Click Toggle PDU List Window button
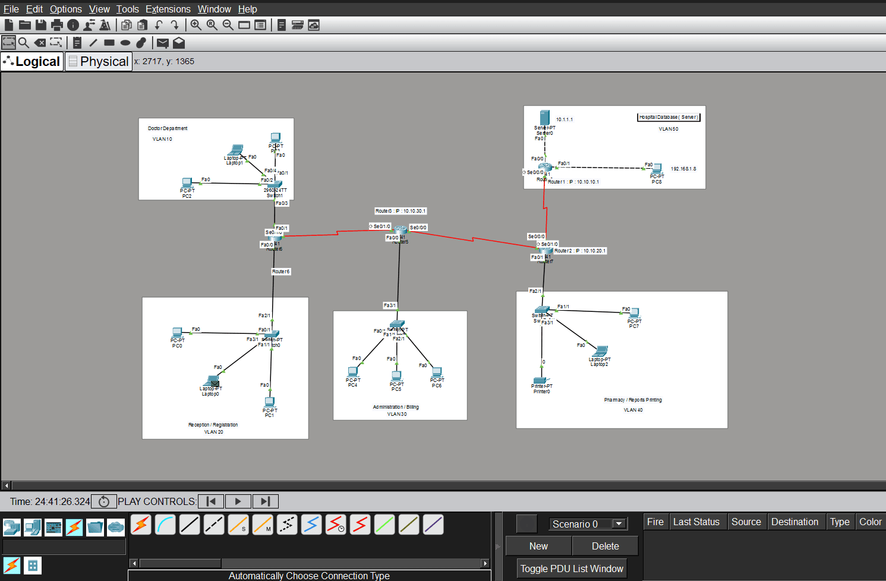 pyautogui.click(x=572, y=569)
